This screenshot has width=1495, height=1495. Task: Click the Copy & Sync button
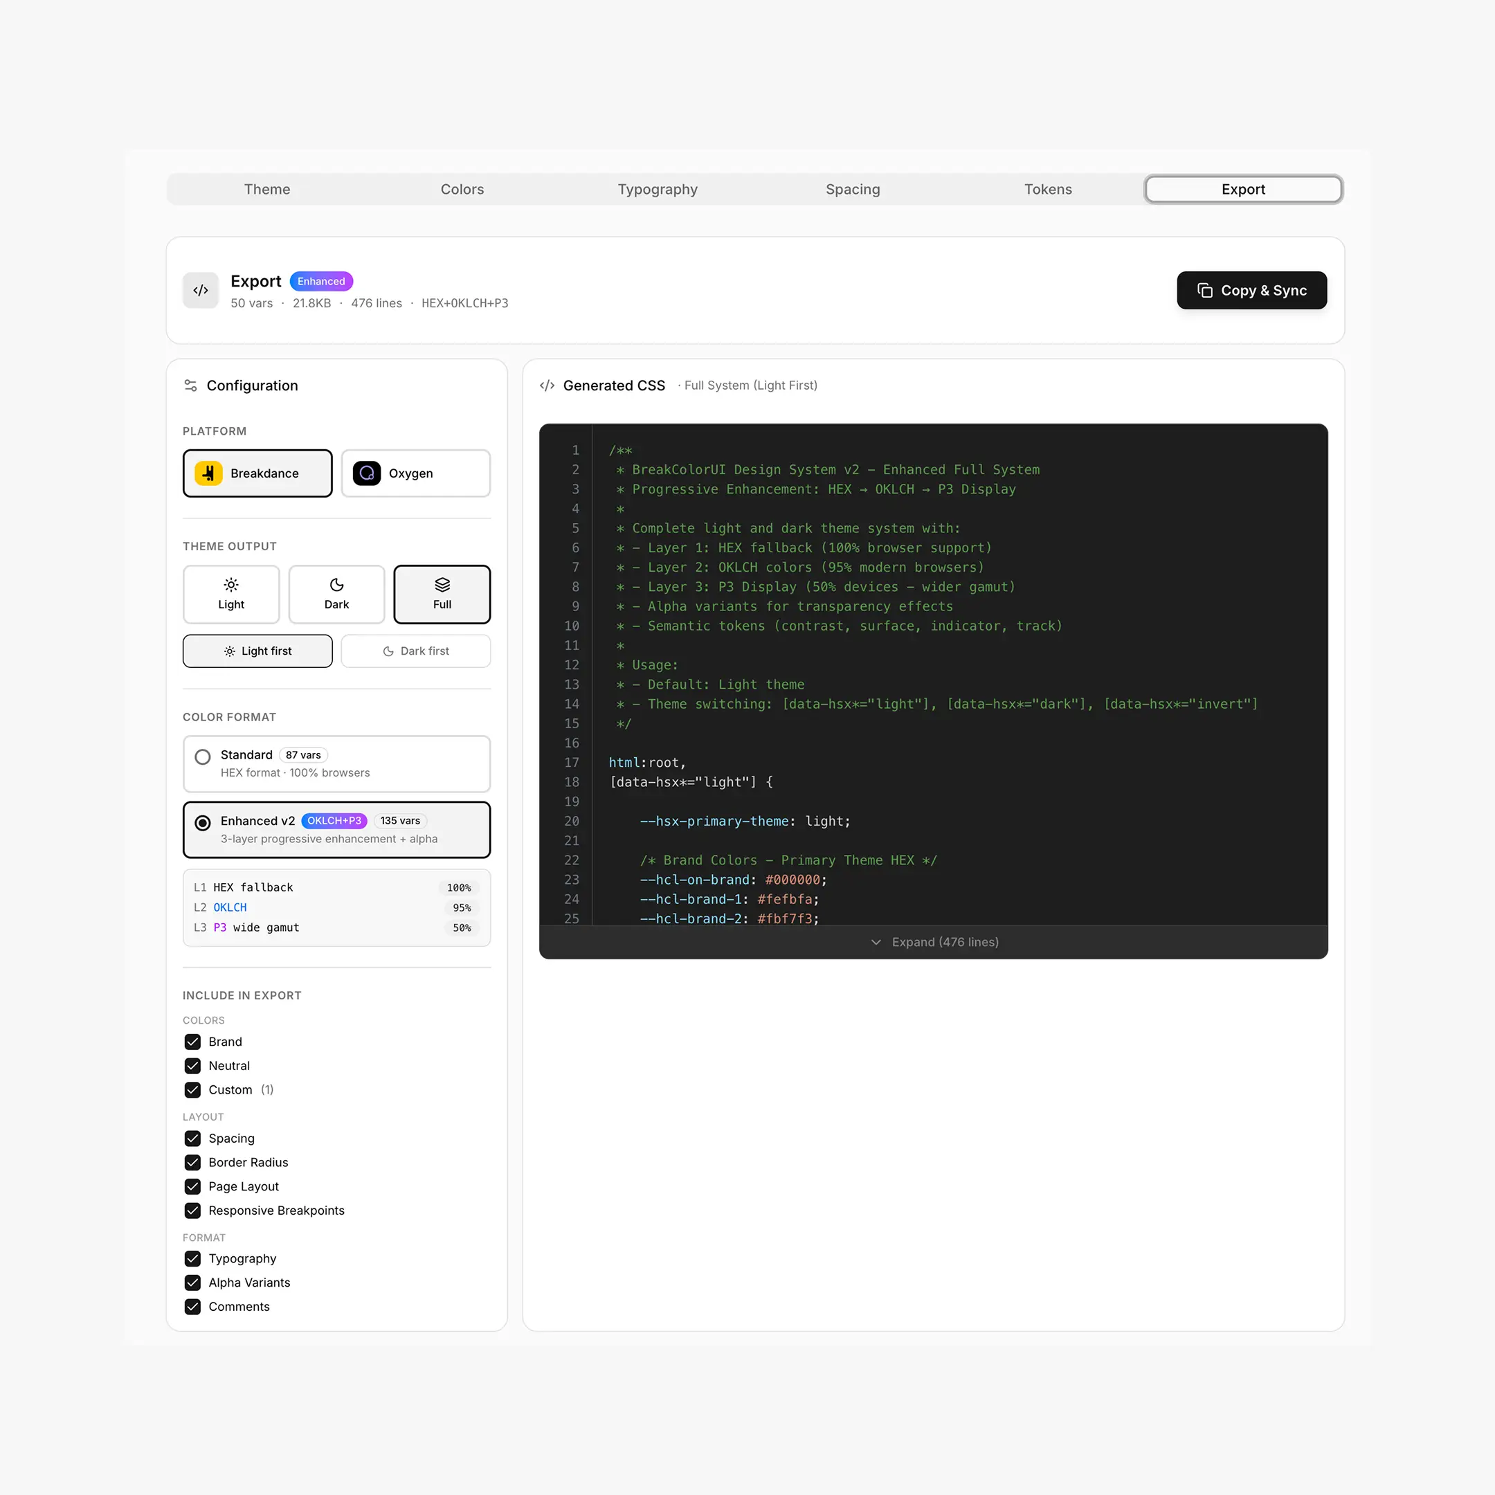tap(1251, 290)
